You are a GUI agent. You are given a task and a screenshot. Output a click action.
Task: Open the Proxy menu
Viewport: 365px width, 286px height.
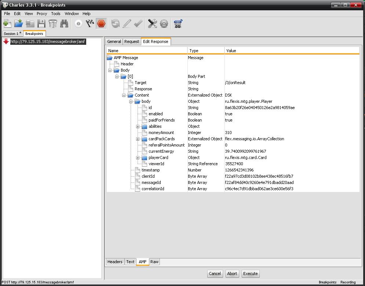(x=42, y=14)
